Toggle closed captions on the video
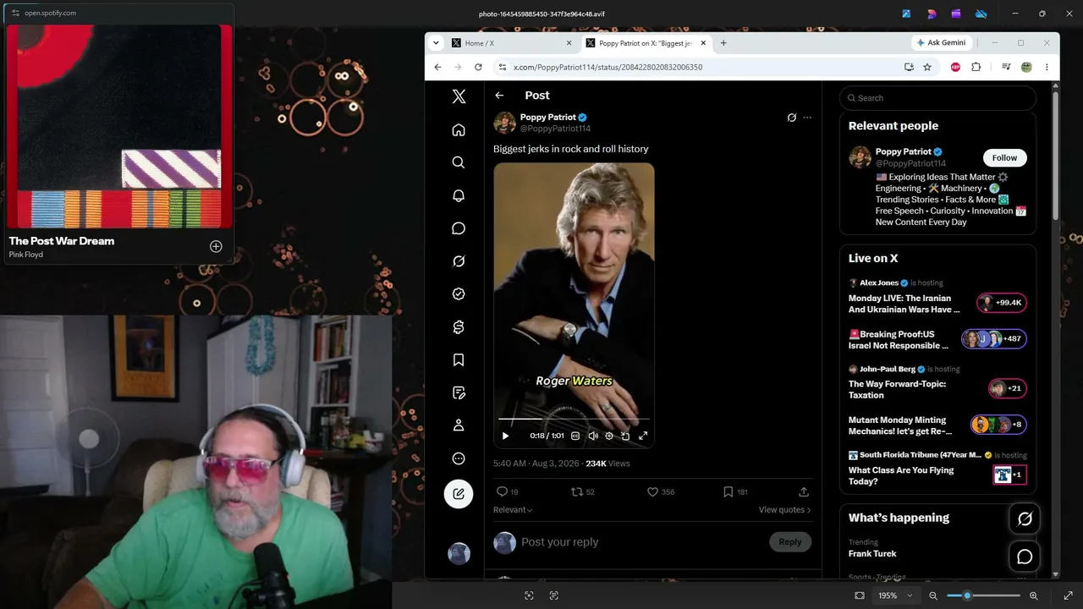The height and width of the screenshot is (609, 1083). click(x=575, y=436)
